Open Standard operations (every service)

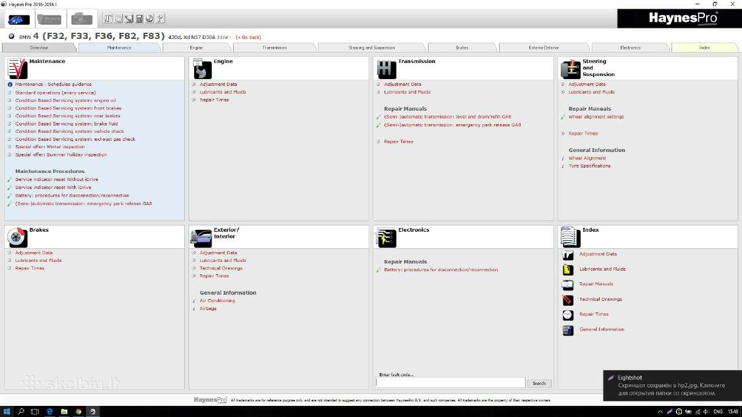point(55,93)
